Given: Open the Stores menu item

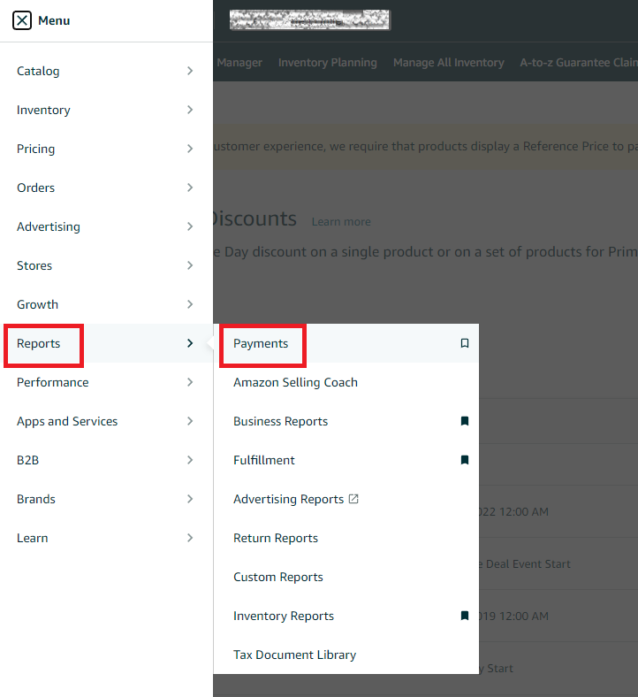Looking at the screenshot, I should coord(34,265).
